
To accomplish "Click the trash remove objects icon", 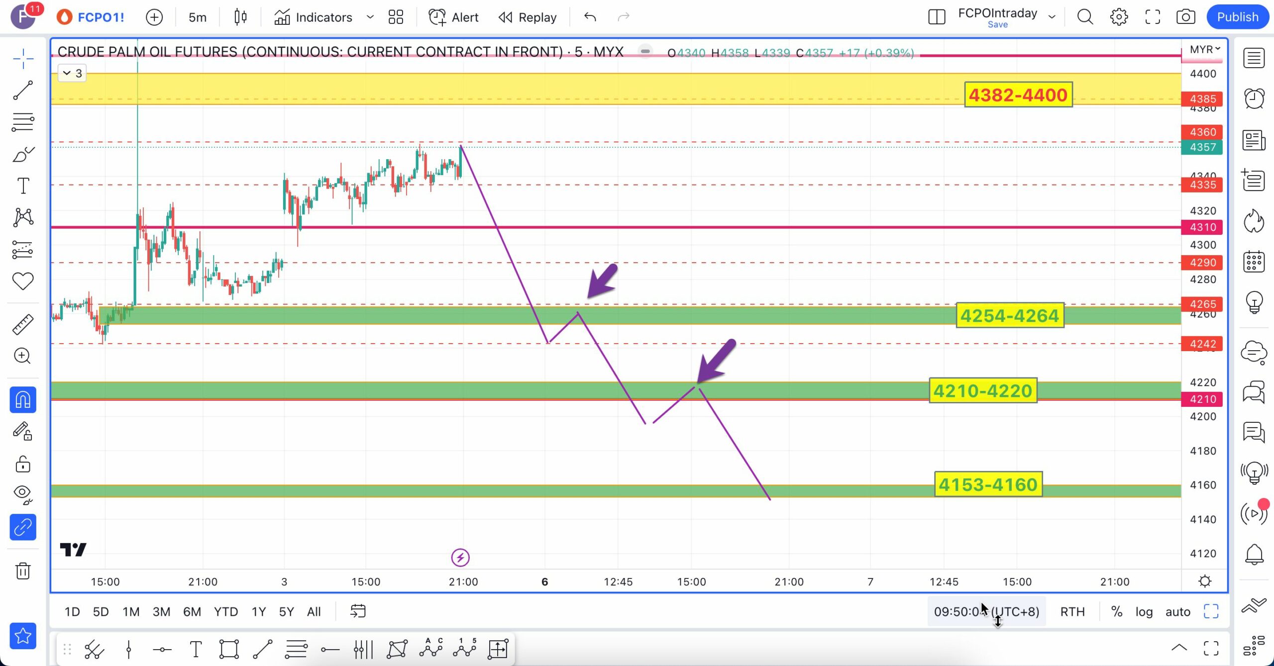I will 23,571.
